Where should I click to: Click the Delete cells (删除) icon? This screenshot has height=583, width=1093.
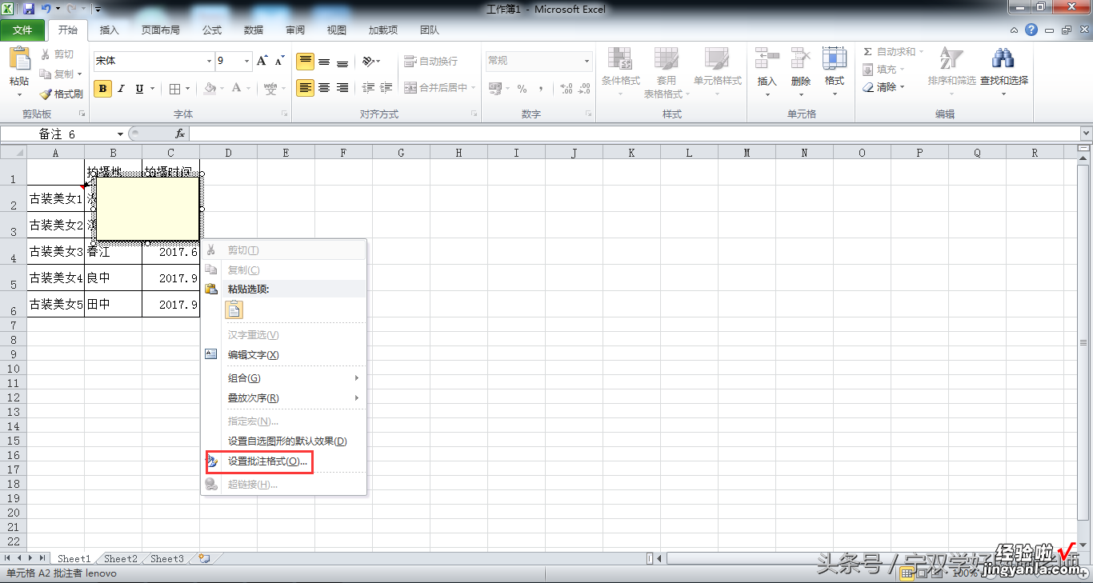click(801, 58)
